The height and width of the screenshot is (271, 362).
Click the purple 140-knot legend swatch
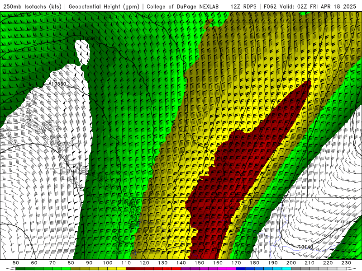click(186, 269)
